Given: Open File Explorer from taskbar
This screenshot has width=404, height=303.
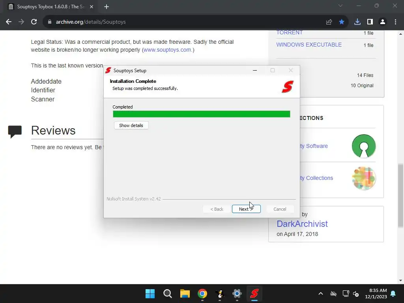Looking at the screenshot, I should click(x=185, y=294).
